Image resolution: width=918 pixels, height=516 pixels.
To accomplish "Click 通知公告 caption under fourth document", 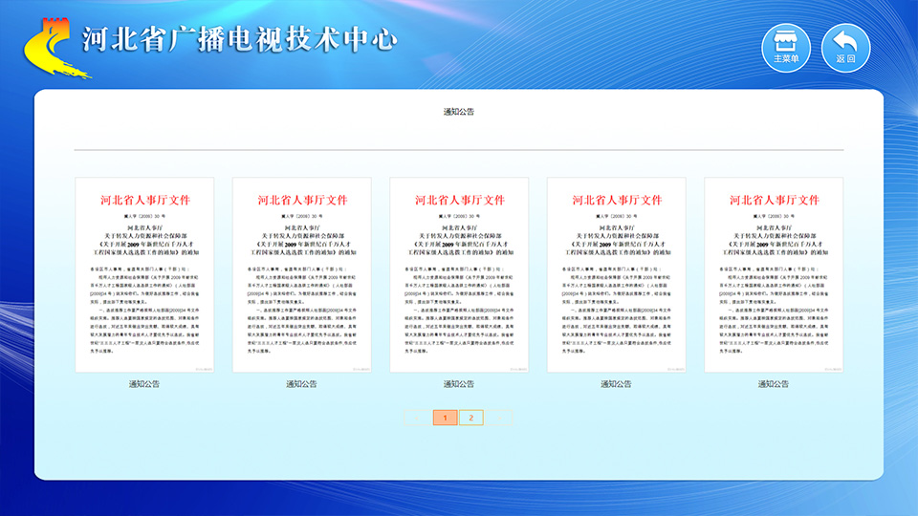I will coord(616,384).
